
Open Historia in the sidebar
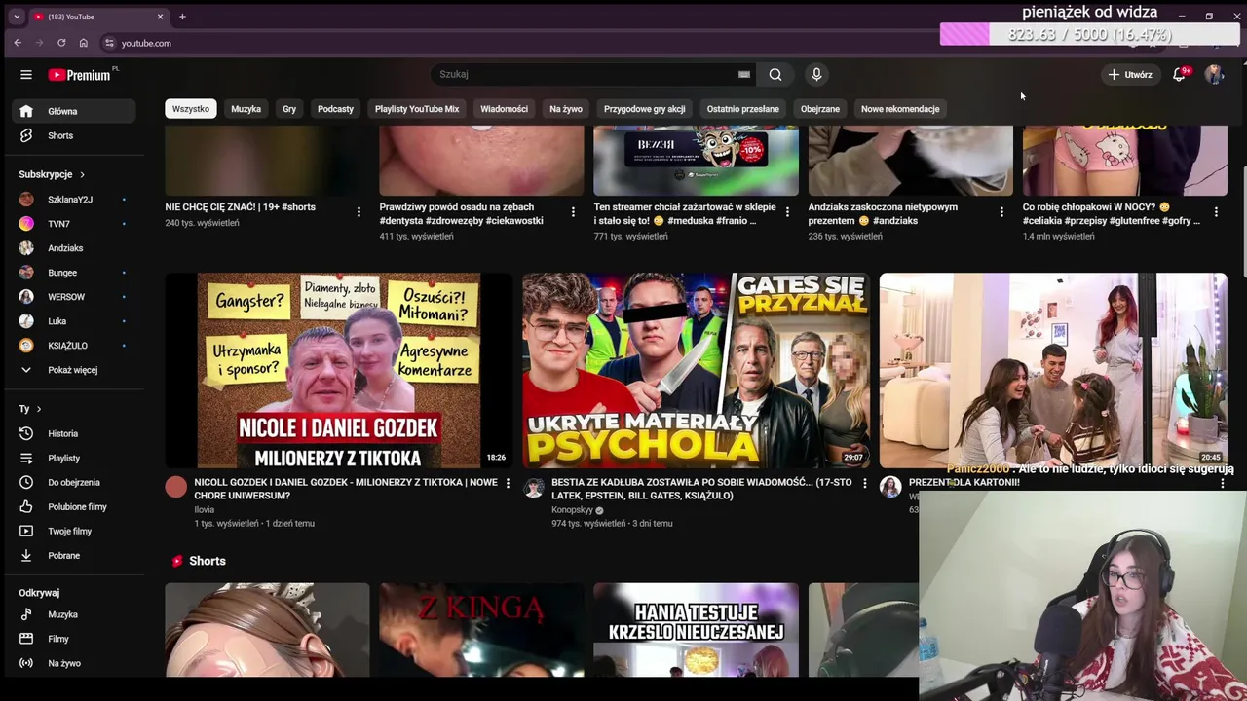tap(74, 433)
